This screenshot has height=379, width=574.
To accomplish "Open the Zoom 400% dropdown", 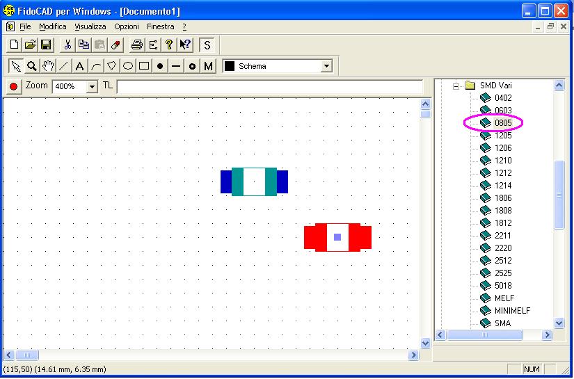I will click(92, 87).
